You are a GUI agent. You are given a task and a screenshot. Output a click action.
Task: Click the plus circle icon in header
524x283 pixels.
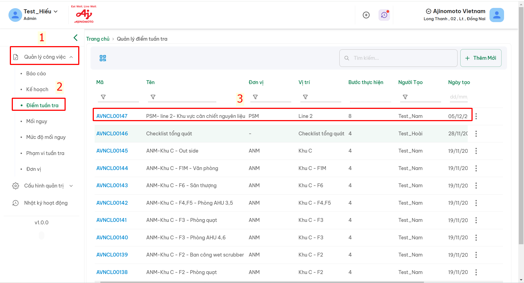pos(366,15)
